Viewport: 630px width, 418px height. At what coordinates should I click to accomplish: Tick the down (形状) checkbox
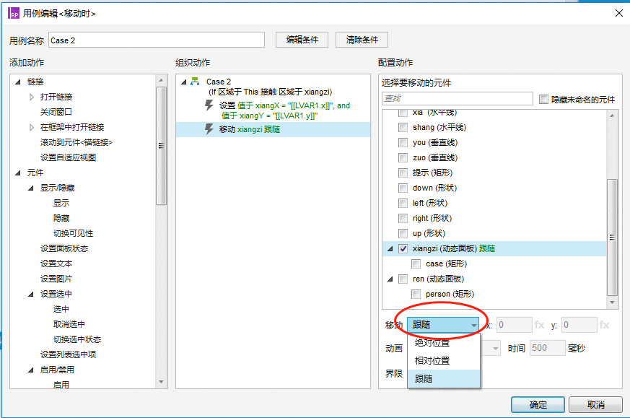[403, 188]
